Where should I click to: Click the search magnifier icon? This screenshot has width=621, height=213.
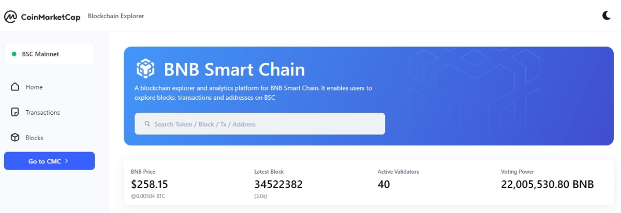(147, 124)
